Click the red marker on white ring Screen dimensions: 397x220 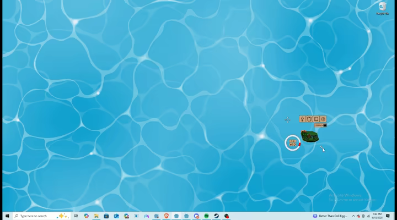(299, 145)
